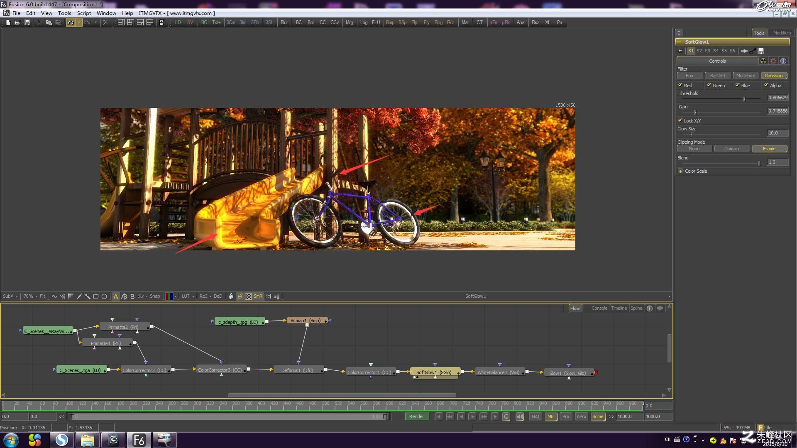Switch to the Spline tab
This screenshot has width=797, height=448.
pyautogui.click(x=636, y=308)
